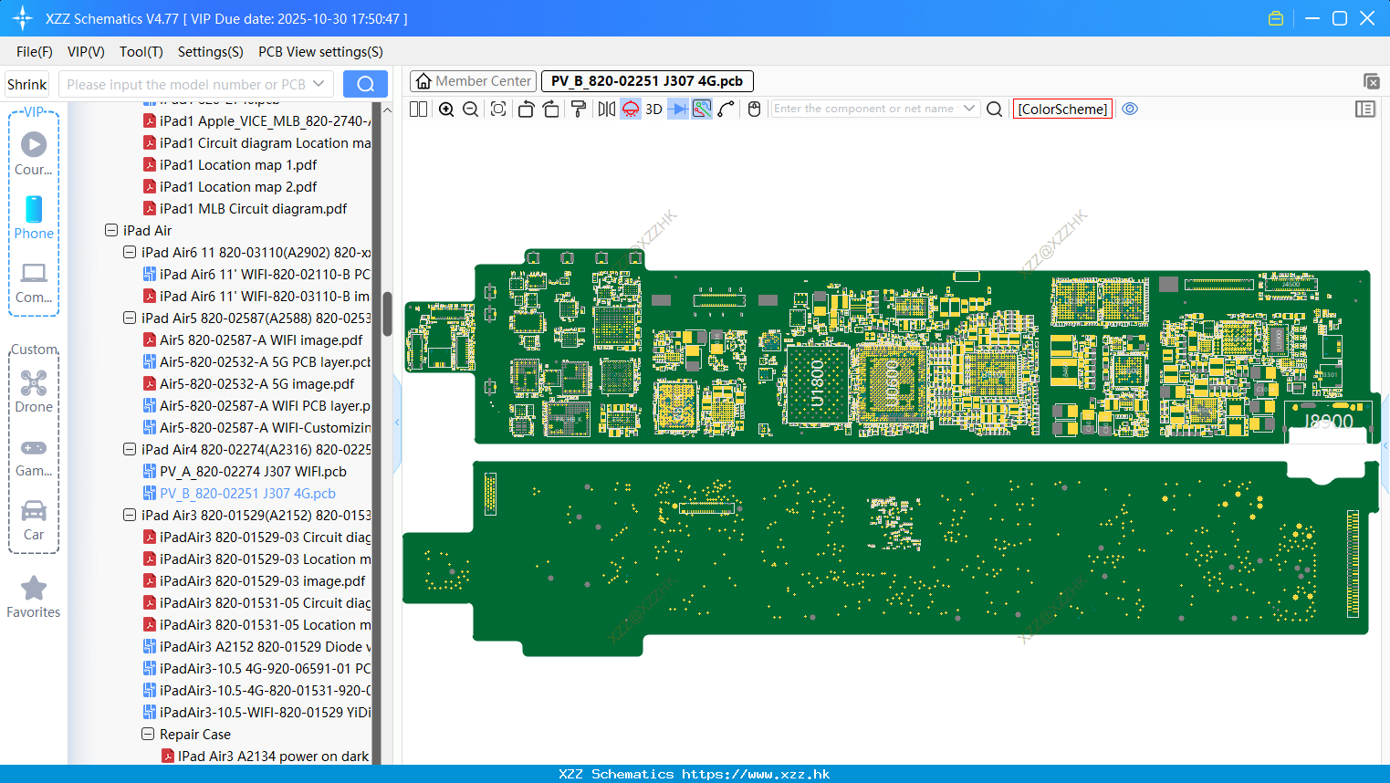Click the J8900 connector on the board
Screen dimensions: 1390x783
1328,421
